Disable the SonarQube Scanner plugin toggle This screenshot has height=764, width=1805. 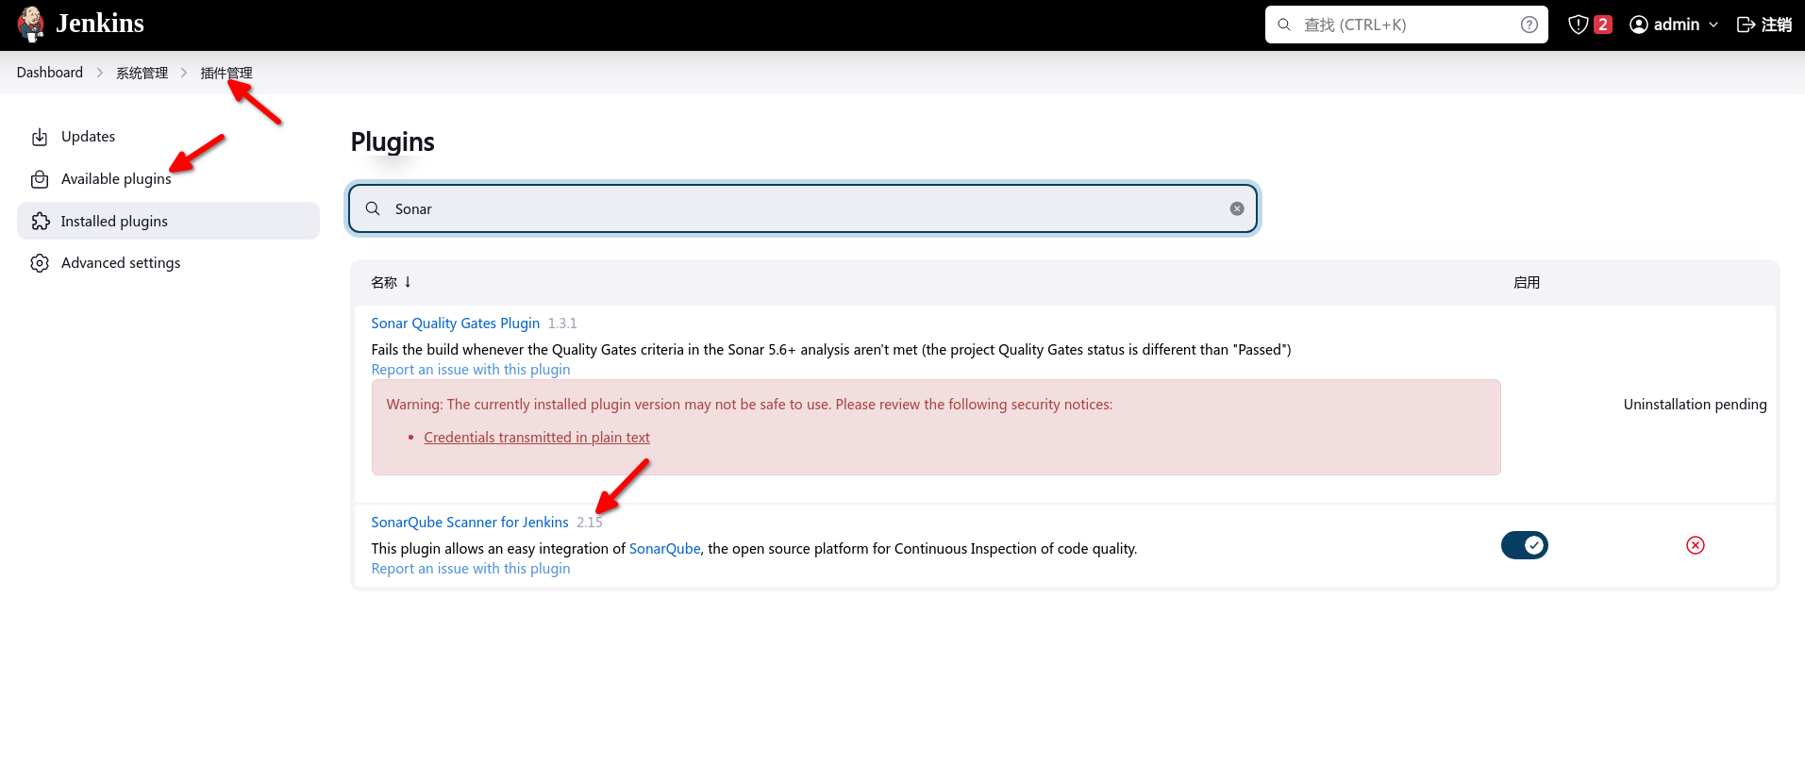tap(1525, 545)
